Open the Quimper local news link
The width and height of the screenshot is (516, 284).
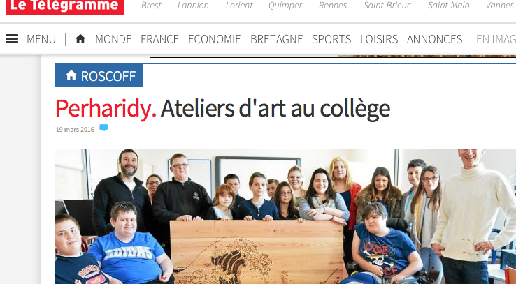[285, 6]
